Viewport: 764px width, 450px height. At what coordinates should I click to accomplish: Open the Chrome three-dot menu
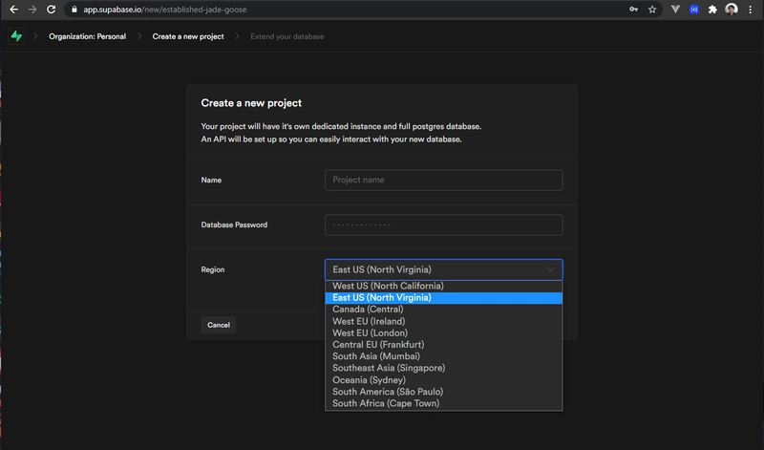pos(751,10)
